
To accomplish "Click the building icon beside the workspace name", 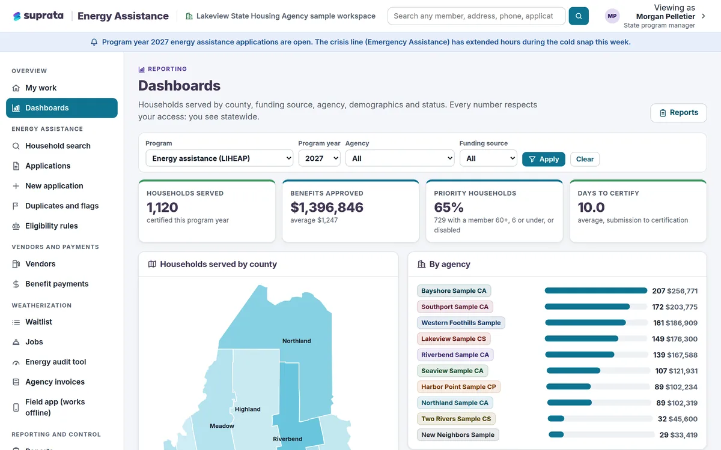I will point(189,16).
